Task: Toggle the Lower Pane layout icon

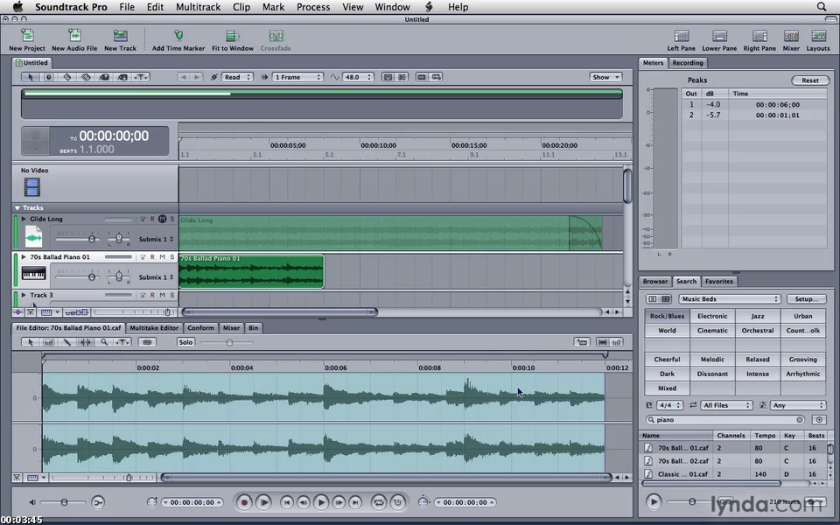Action: click(719, 36)
